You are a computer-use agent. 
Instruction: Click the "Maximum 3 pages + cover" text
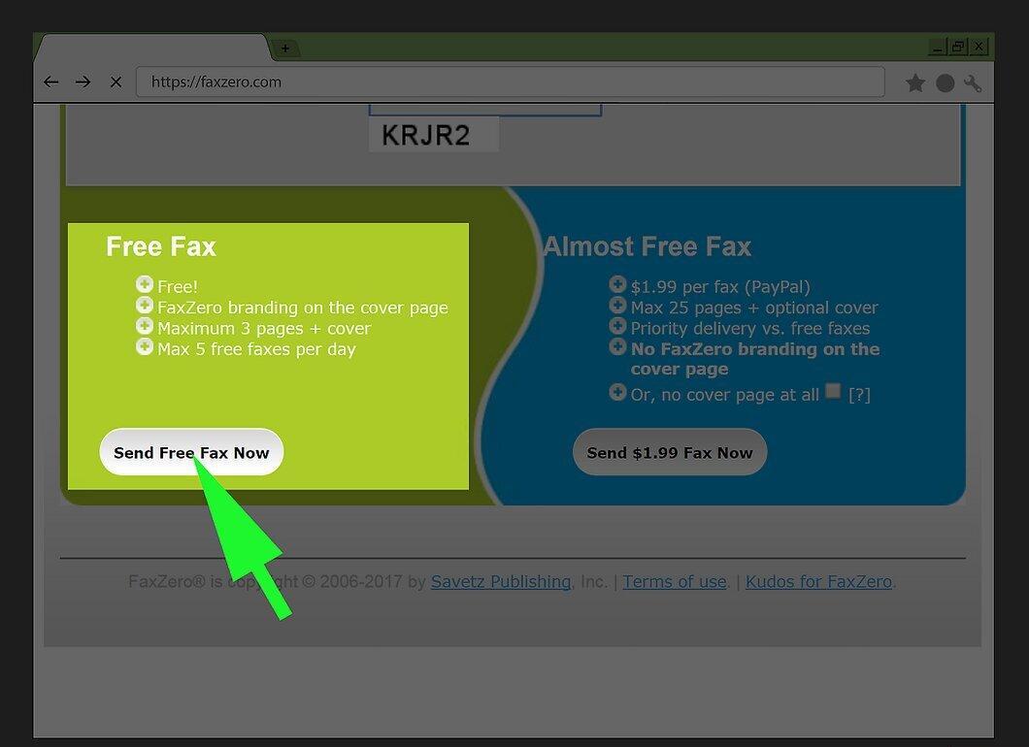coord(264,328)
